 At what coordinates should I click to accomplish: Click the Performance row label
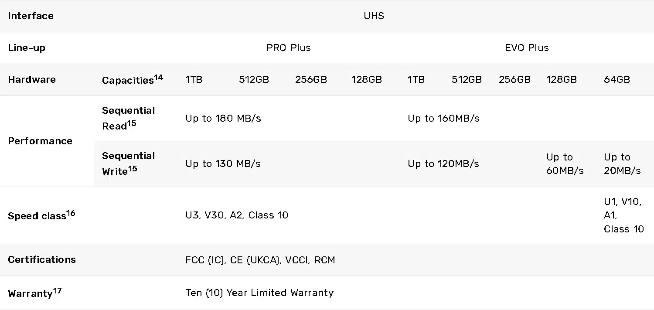[40, 141]
